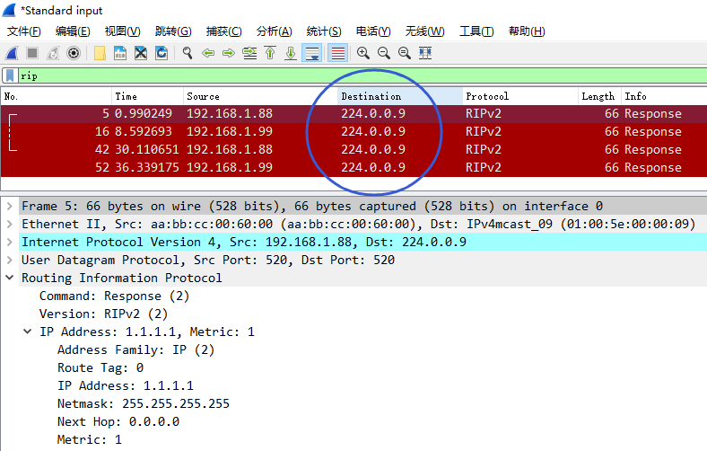Click the resize columns icon

click(x=425, y=53)
